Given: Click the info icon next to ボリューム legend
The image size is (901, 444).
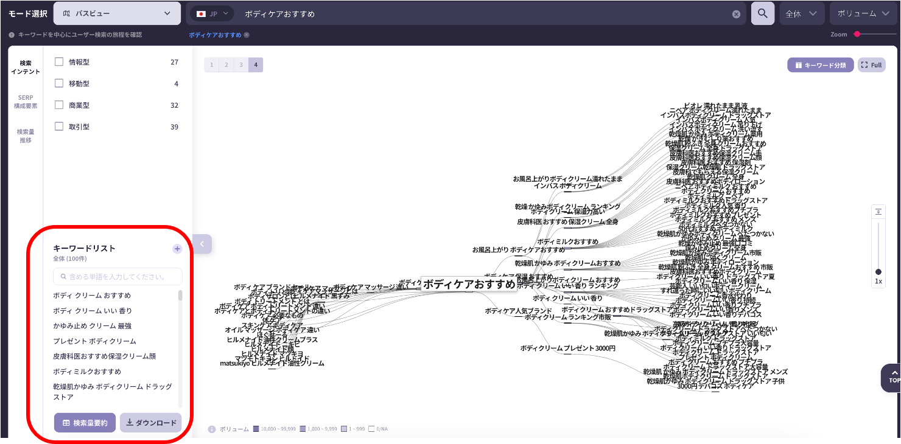Looking at the screenshot, I should pyautogui.click(x=212, y=429).
